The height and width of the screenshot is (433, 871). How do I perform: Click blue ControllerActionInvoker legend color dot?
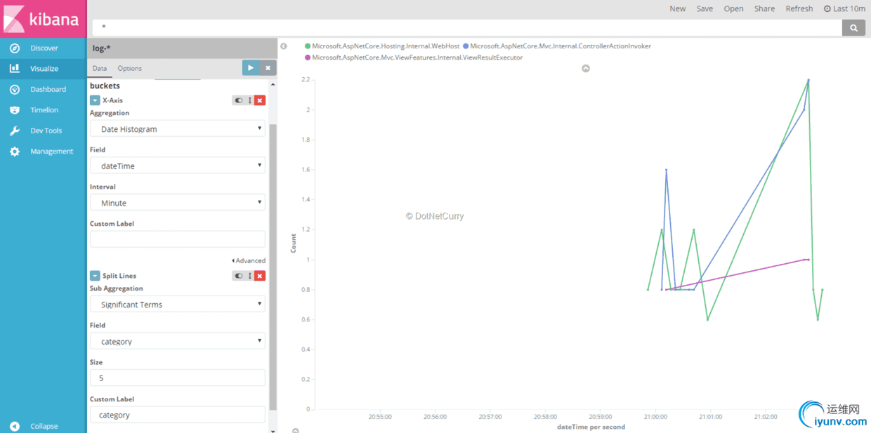[x=465, y=46]
